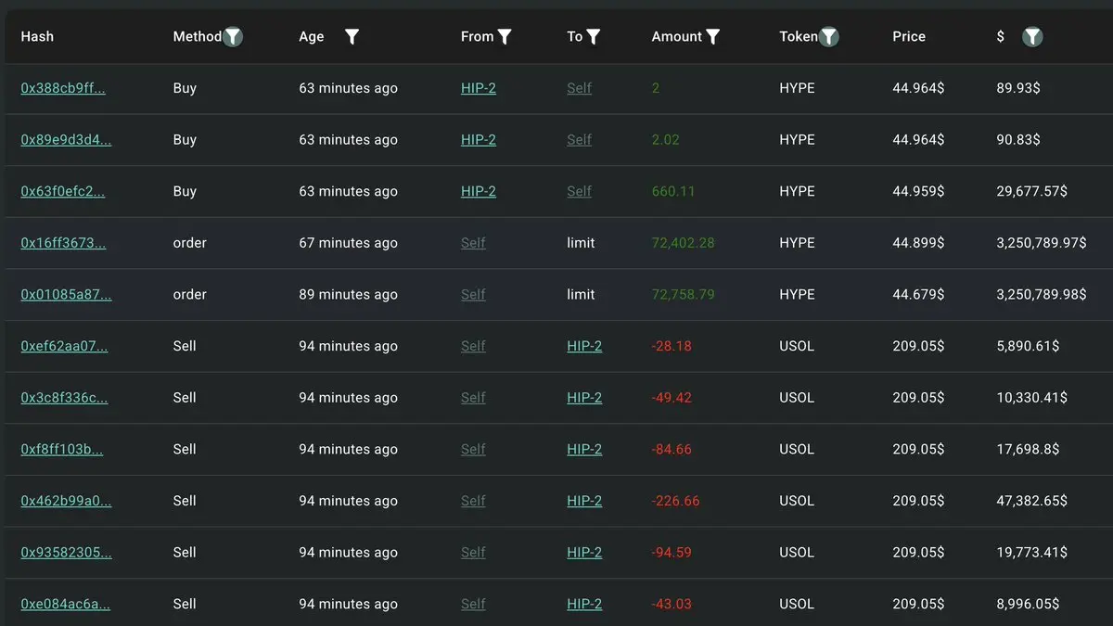Follow the HIP-2 recipient link in -226.66 USOL row

click(x=584, y=501)
